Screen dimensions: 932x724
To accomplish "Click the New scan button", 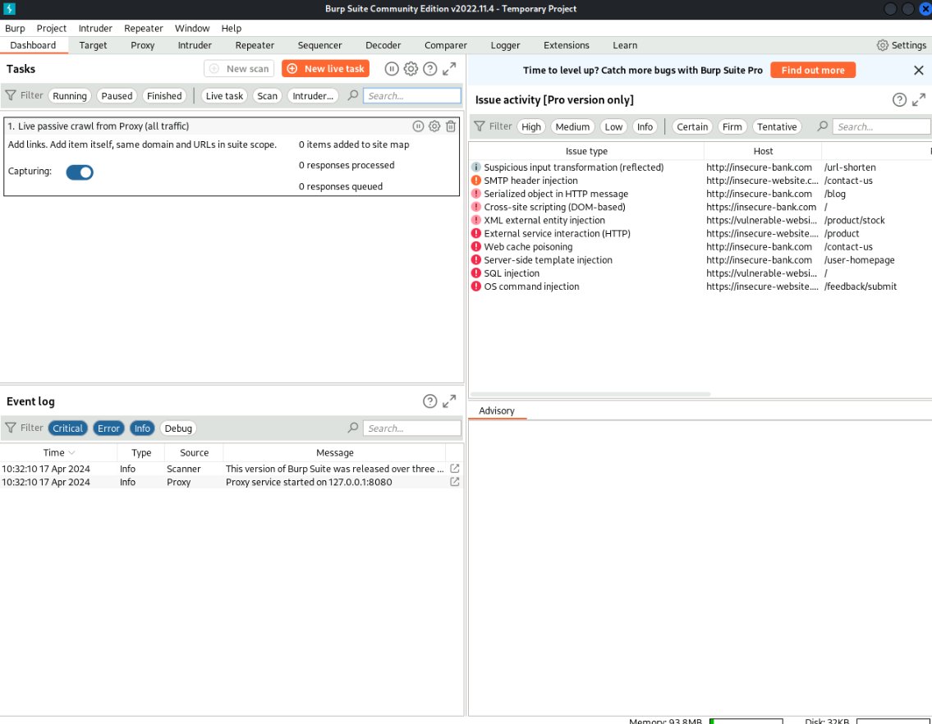I will tap(239, 69).
